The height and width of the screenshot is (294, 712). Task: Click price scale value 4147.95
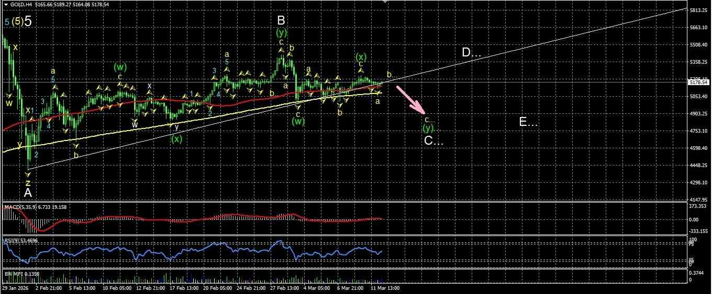698,199
